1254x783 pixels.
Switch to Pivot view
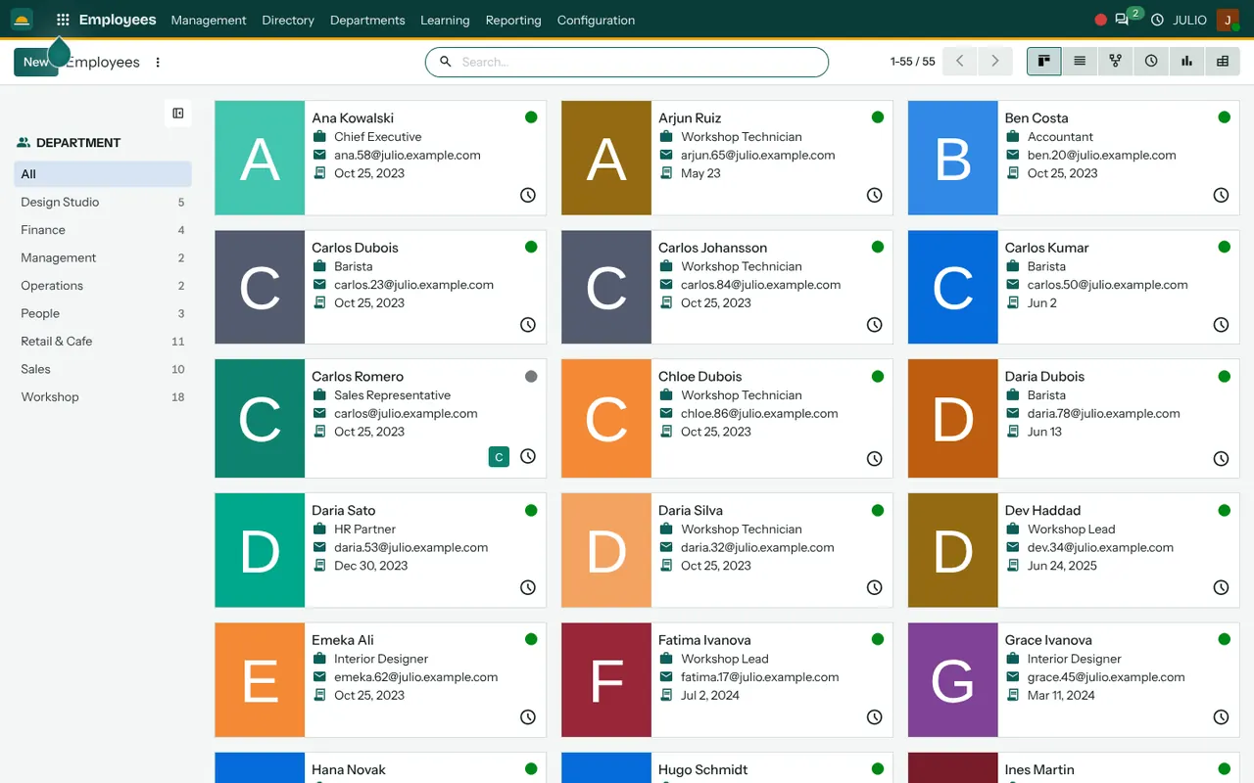click(x=1223, y=61)
